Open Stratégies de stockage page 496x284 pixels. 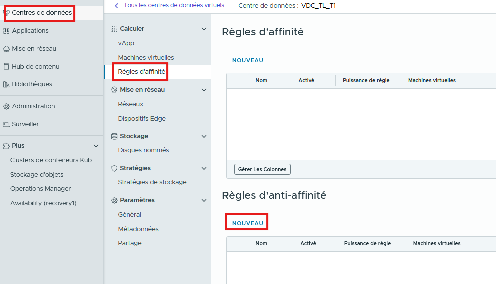pyautogui.click(x=152, y=182)
